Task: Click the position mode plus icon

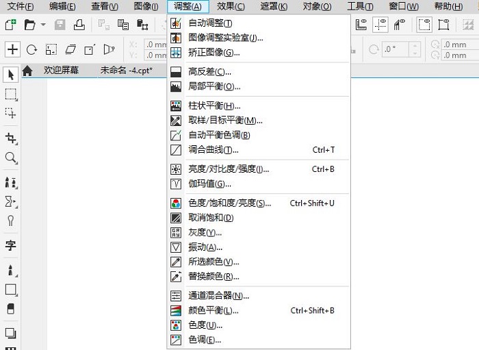Action: 12,49
